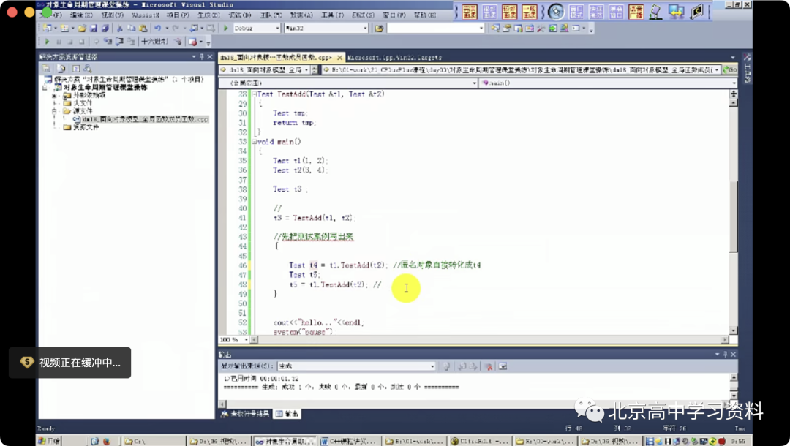Click the clear output icon in Output panel
The image size is (790, 446).
coord(488,366)
